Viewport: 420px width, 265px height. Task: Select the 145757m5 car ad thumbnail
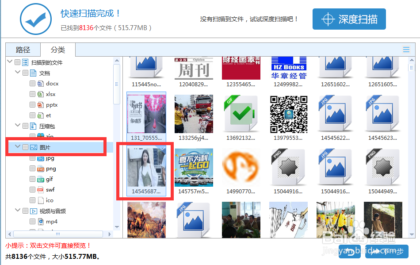[194, 168]
